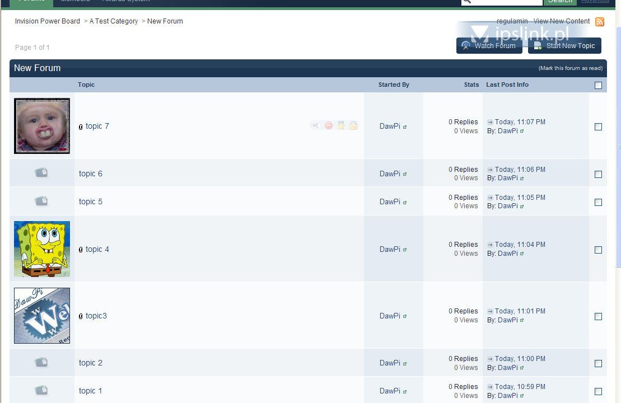This screenshot has width=621, height=403.
Task: Open the topic 7 title link
Action: [97, 126]
